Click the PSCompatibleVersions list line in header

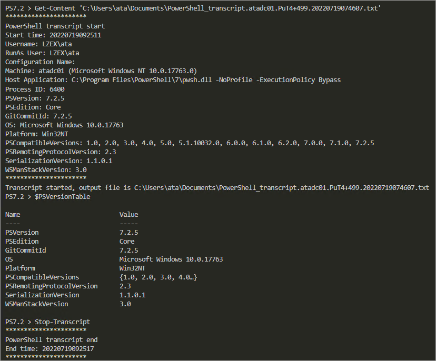pos(190,143)
